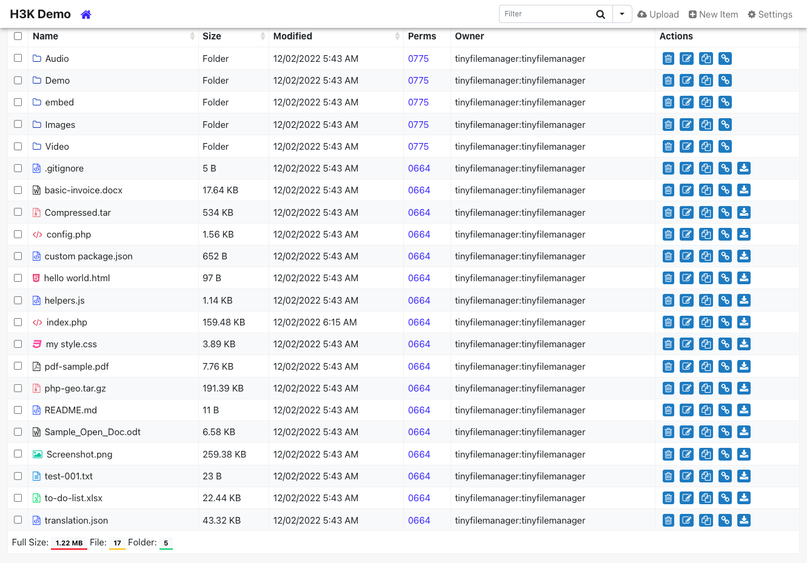The image size is (807, 563).
Task: Sort by the Modified column header
Action: click(337, 36)
